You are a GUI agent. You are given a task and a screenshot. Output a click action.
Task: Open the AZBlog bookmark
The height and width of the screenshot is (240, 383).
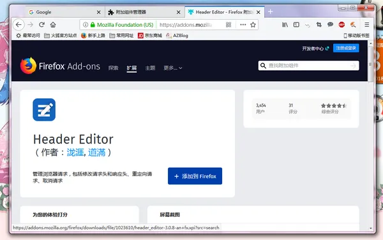pyautogui.click(x=177, y=36)
